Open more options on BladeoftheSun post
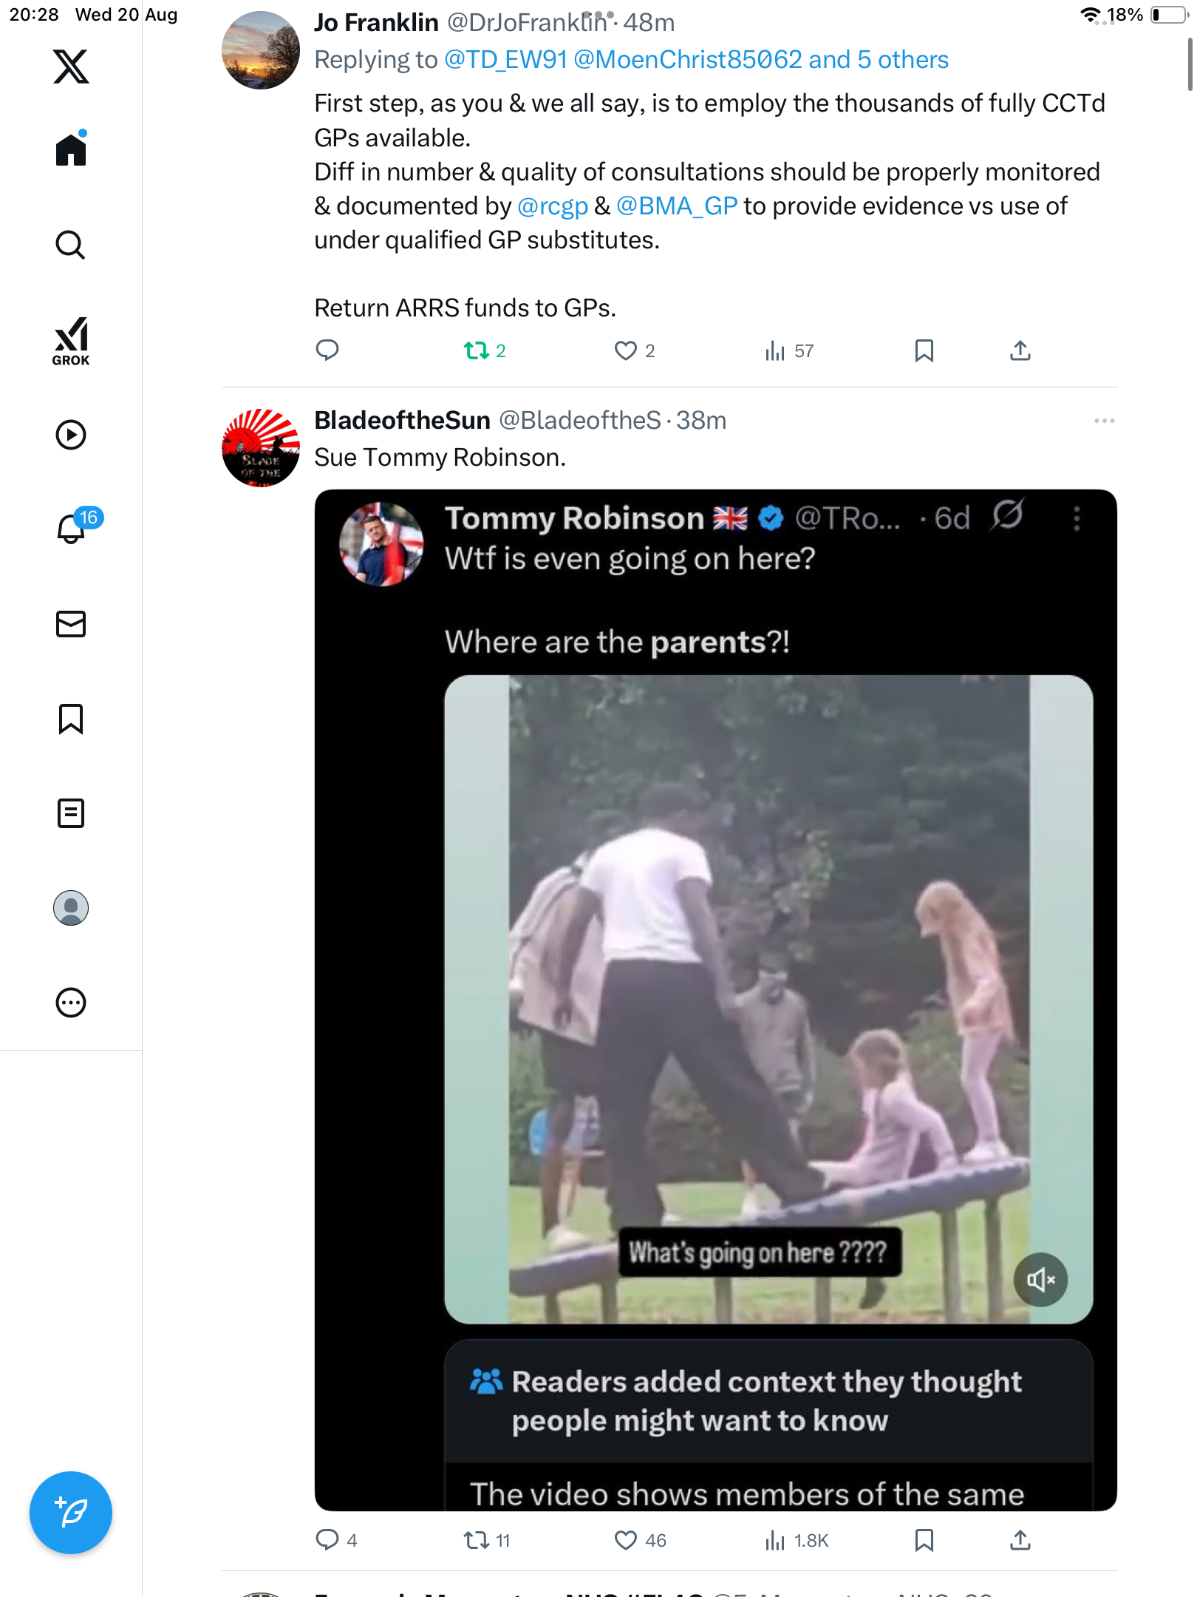Image resolution: width=1197 pixels, height=1597 pixels. [x=1104, y=421]
